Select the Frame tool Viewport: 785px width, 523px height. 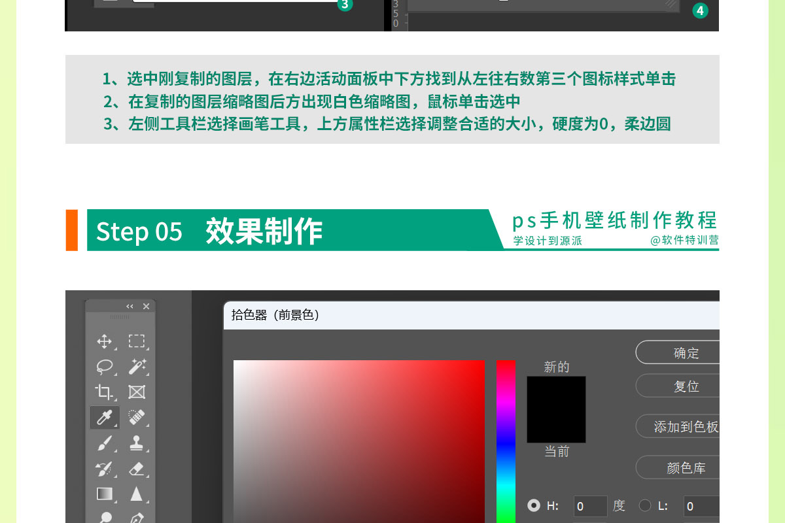click(136, 392)
